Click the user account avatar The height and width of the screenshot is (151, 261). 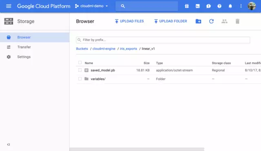point(252,6)
